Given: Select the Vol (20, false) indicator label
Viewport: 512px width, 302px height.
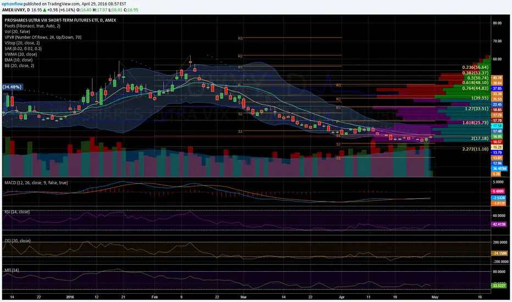Looking at the screenshot, I should 18,32.
